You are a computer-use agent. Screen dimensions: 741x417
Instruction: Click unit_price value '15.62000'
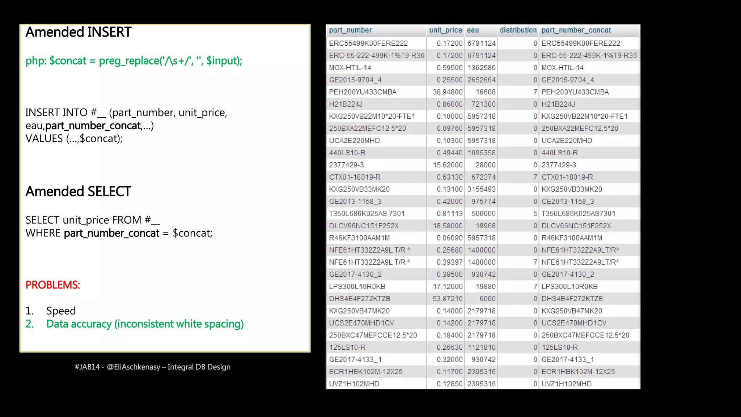pyautogui.click(x=447, y=165)
